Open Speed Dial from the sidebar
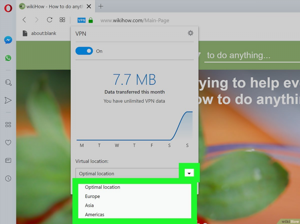 [8, 125]
